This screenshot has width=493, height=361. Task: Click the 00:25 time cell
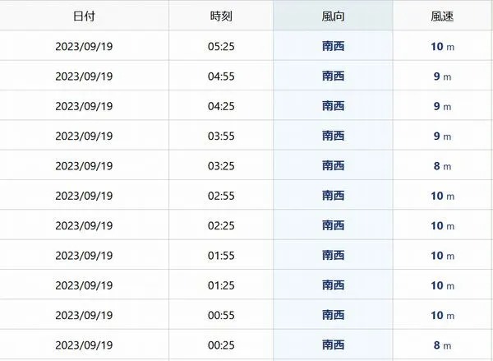pyautogui.click(x=222, y=345)
